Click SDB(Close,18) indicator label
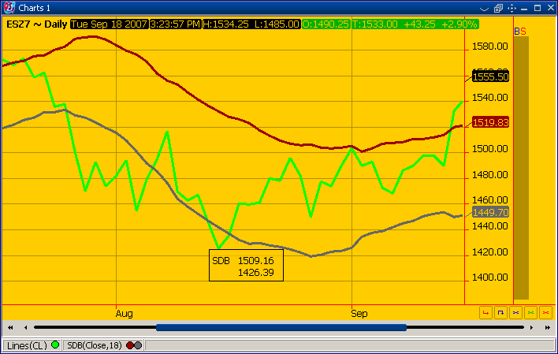The image size is (558, 354). pos(95,345)
